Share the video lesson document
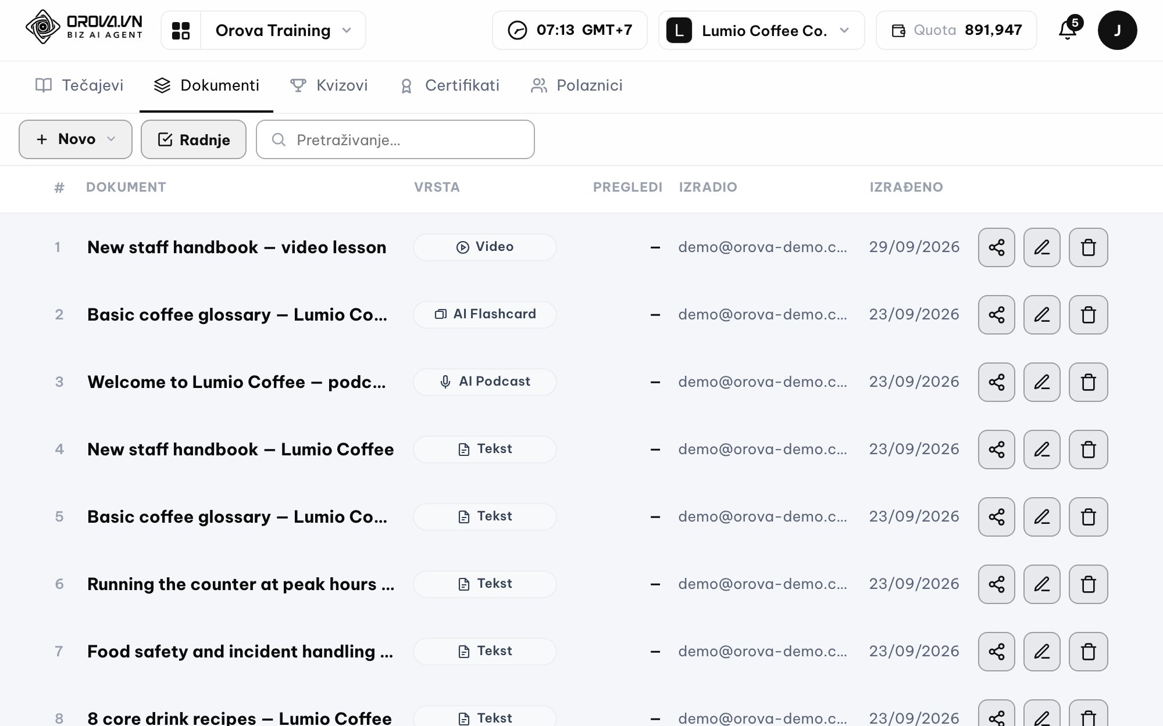The image size is (1163, 726). (996, 247)
